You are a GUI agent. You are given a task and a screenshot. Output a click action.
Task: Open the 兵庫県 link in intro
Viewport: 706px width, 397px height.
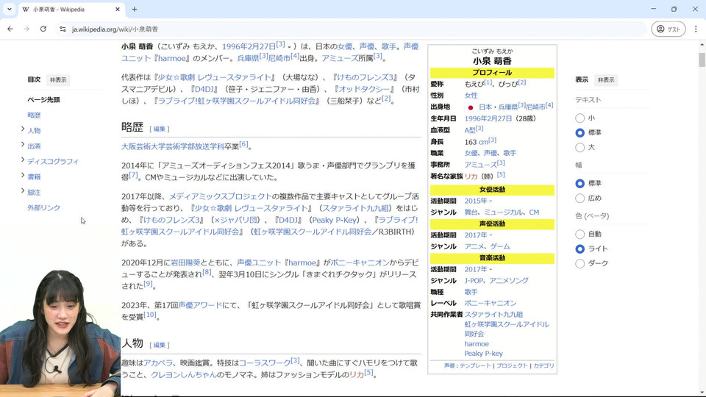(x=248, y=58)
